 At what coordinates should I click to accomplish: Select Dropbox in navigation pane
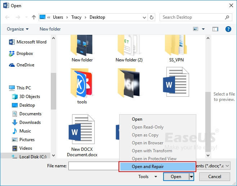tap(21, 54)
